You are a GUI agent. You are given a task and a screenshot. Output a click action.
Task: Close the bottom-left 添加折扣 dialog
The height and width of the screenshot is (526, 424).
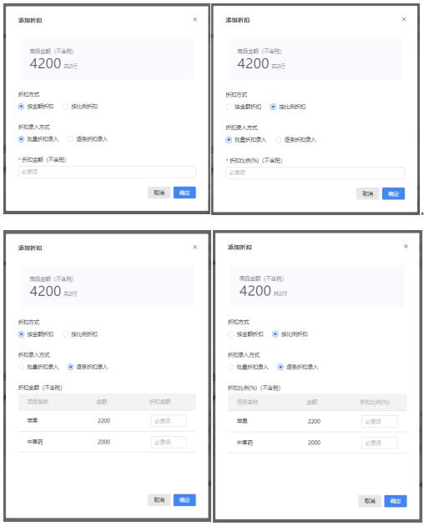click(194, 247)
